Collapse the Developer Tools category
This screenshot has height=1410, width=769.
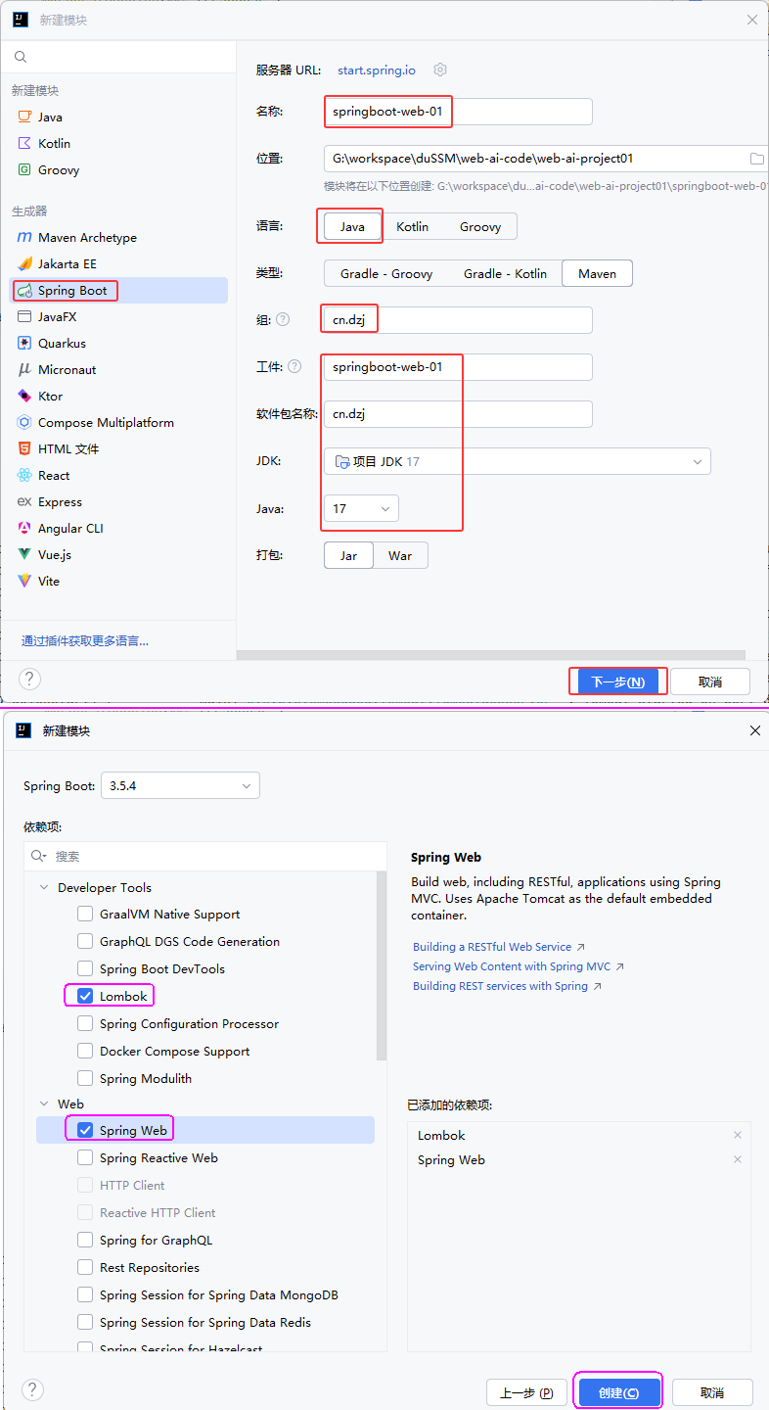pos(44,888)
